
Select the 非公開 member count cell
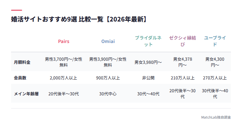(x=148, y=78)
